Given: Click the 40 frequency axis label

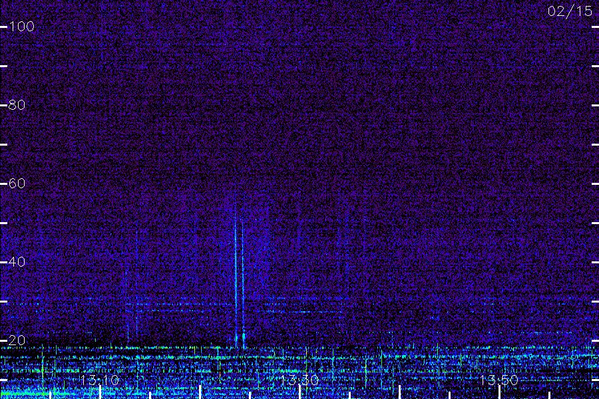Looking at the screenshot, I should 17,262.
